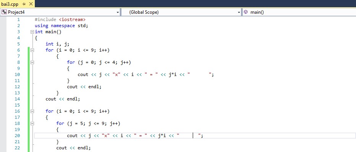Open the main() member dropdown
The image size is (356, 152).
click(x=299, y=12)
